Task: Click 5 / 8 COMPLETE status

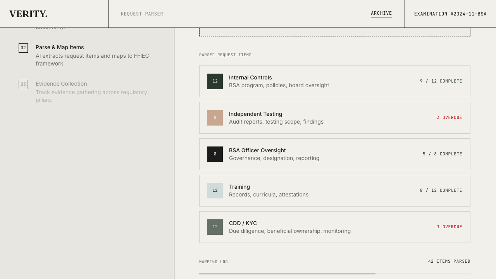Action: (443, 154)
